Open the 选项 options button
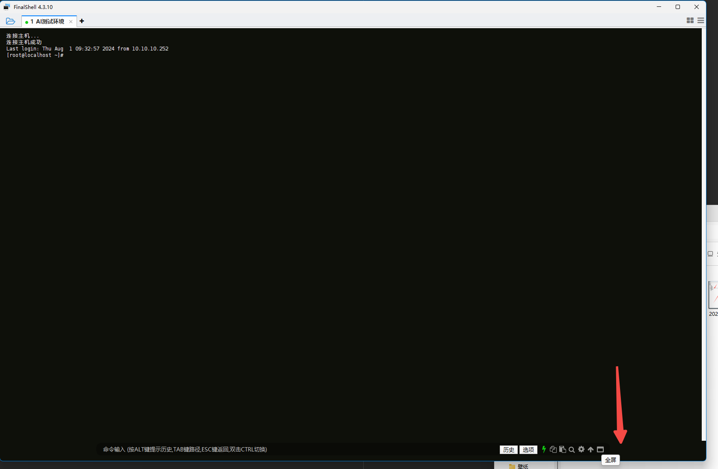 [x=528, y=450]
